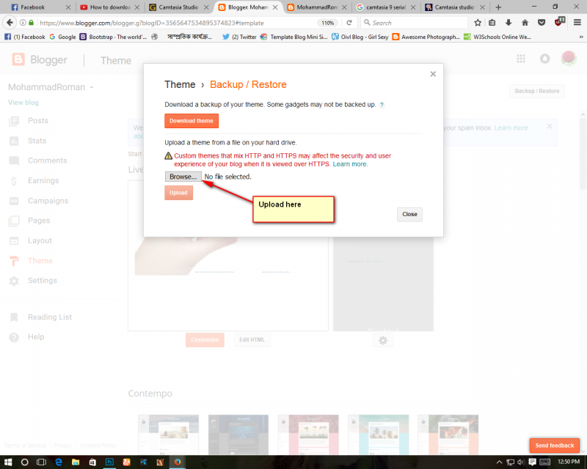587x469 pixels.
Task: Click the Pocket icon in toolbar
Action: pos(542,23)
